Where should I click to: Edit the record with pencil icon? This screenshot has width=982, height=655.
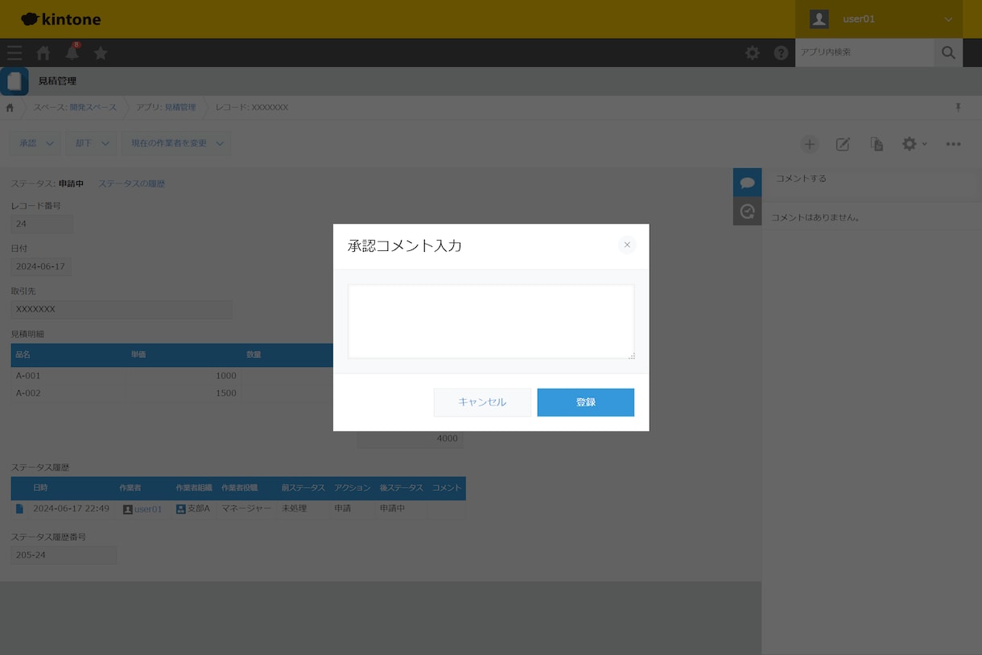[x=843, y=144]
